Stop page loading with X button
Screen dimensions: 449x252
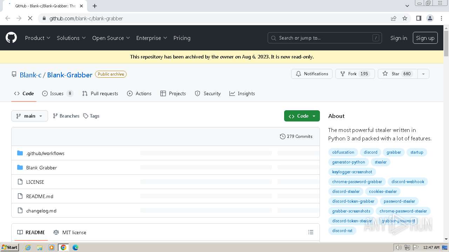click(x=30, y=18)
